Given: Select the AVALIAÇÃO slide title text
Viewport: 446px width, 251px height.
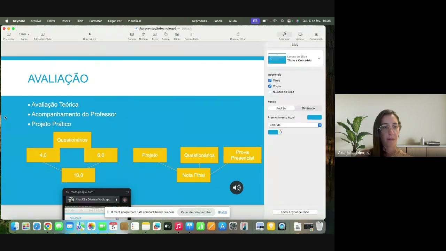Looking at the screenshot, I should click(x=58, y=78).
